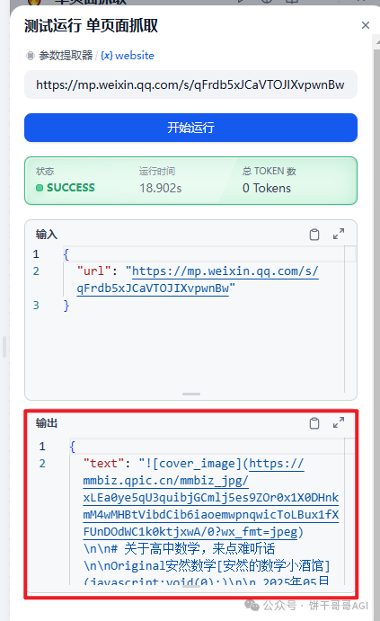This screenshot has width=380, height=621.
Task: Open the url link in 输入 editor
Action: point(197,279)
